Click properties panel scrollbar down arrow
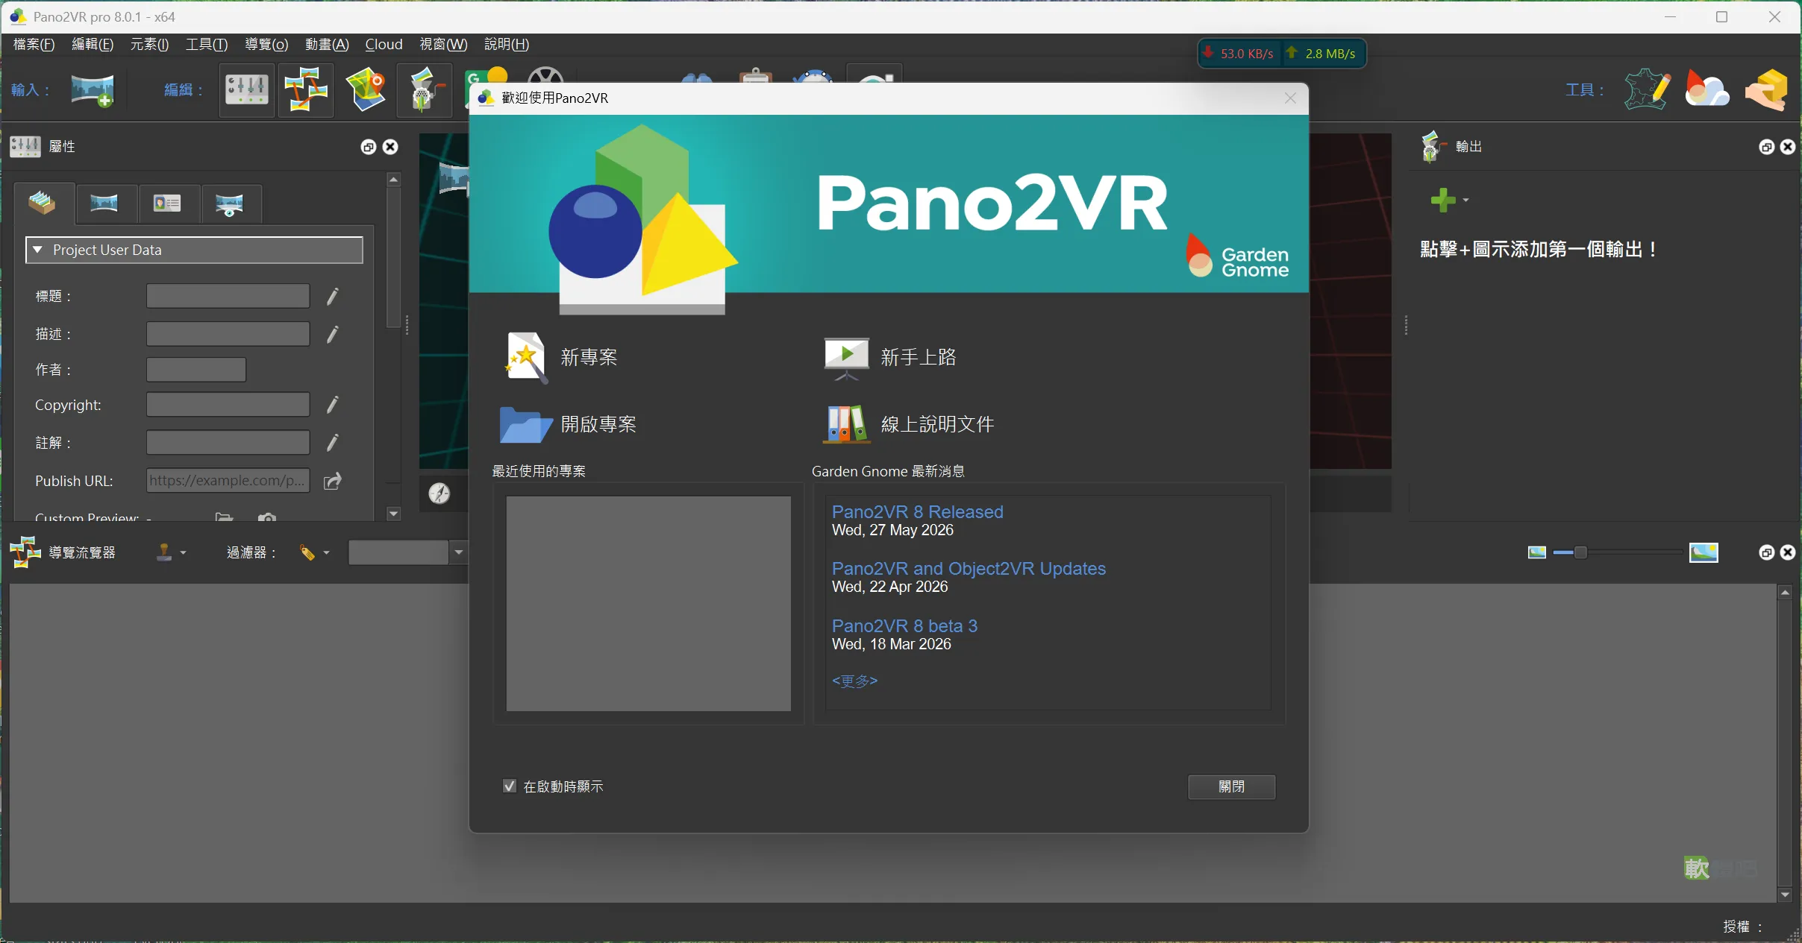 pyautogui.click(x=394, y=514)
